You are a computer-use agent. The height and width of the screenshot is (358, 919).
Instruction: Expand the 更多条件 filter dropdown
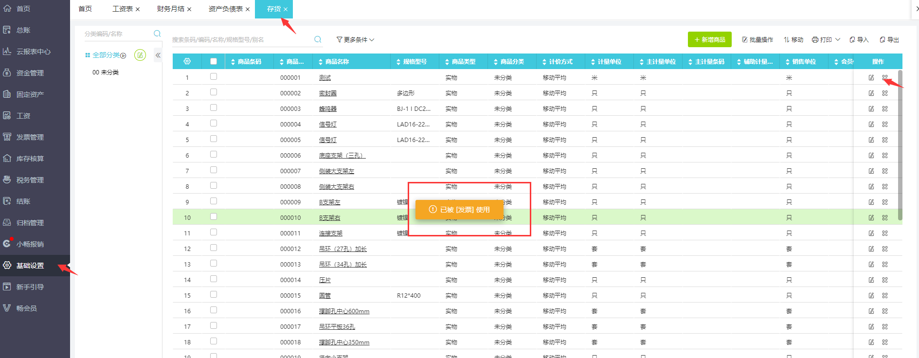pyautogui.click(x=356, y=40)
